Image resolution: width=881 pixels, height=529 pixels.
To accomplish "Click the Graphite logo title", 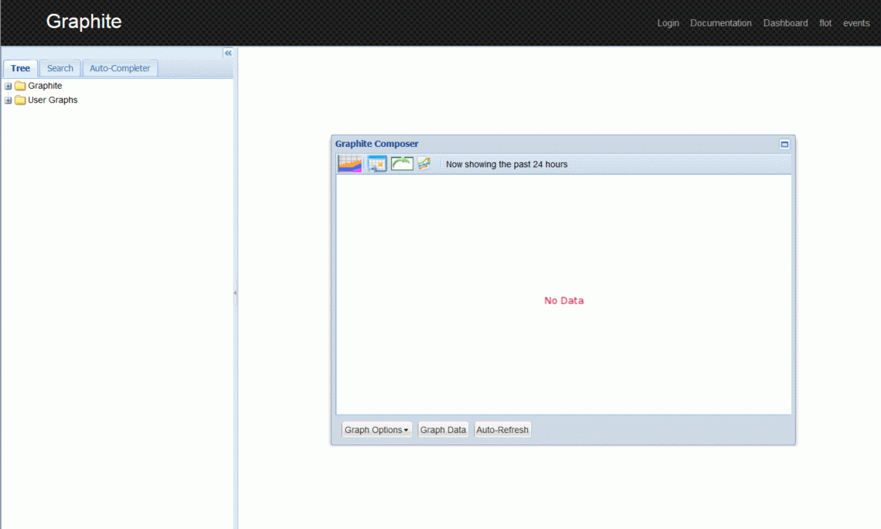I will coord(84,22).
